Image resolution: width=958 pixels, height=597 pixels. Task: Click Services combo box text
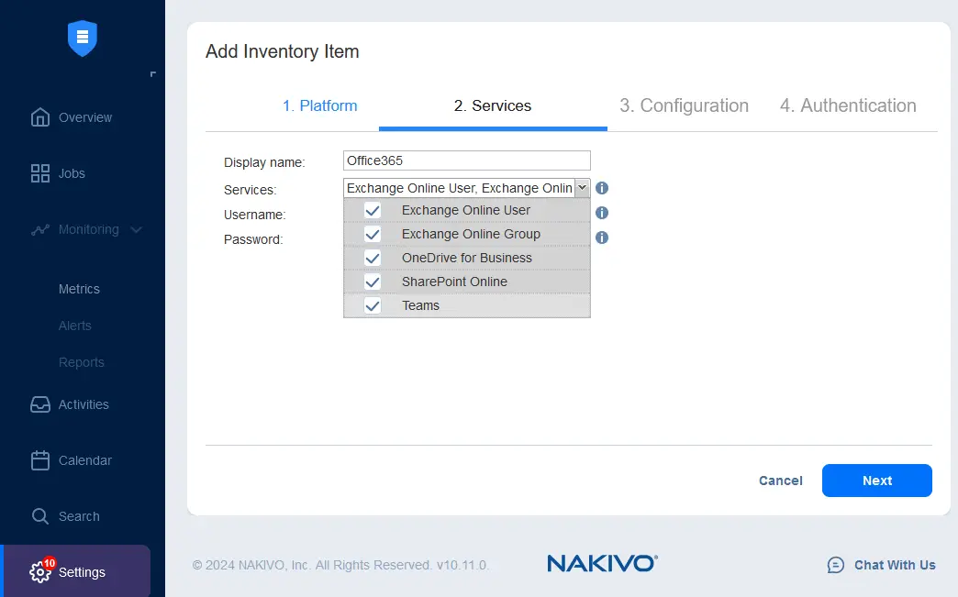[460, 188]
